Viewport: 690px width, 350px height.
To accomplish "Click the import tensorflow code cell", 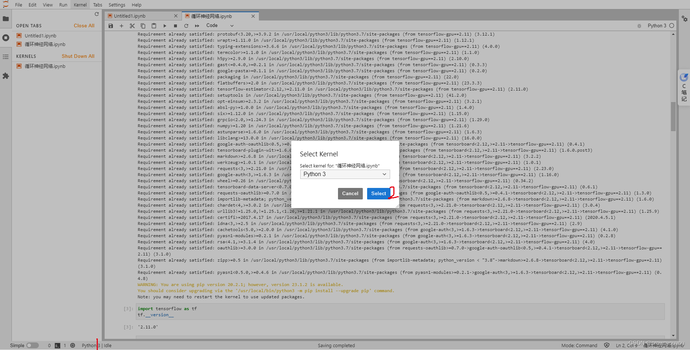I will 400,312.
